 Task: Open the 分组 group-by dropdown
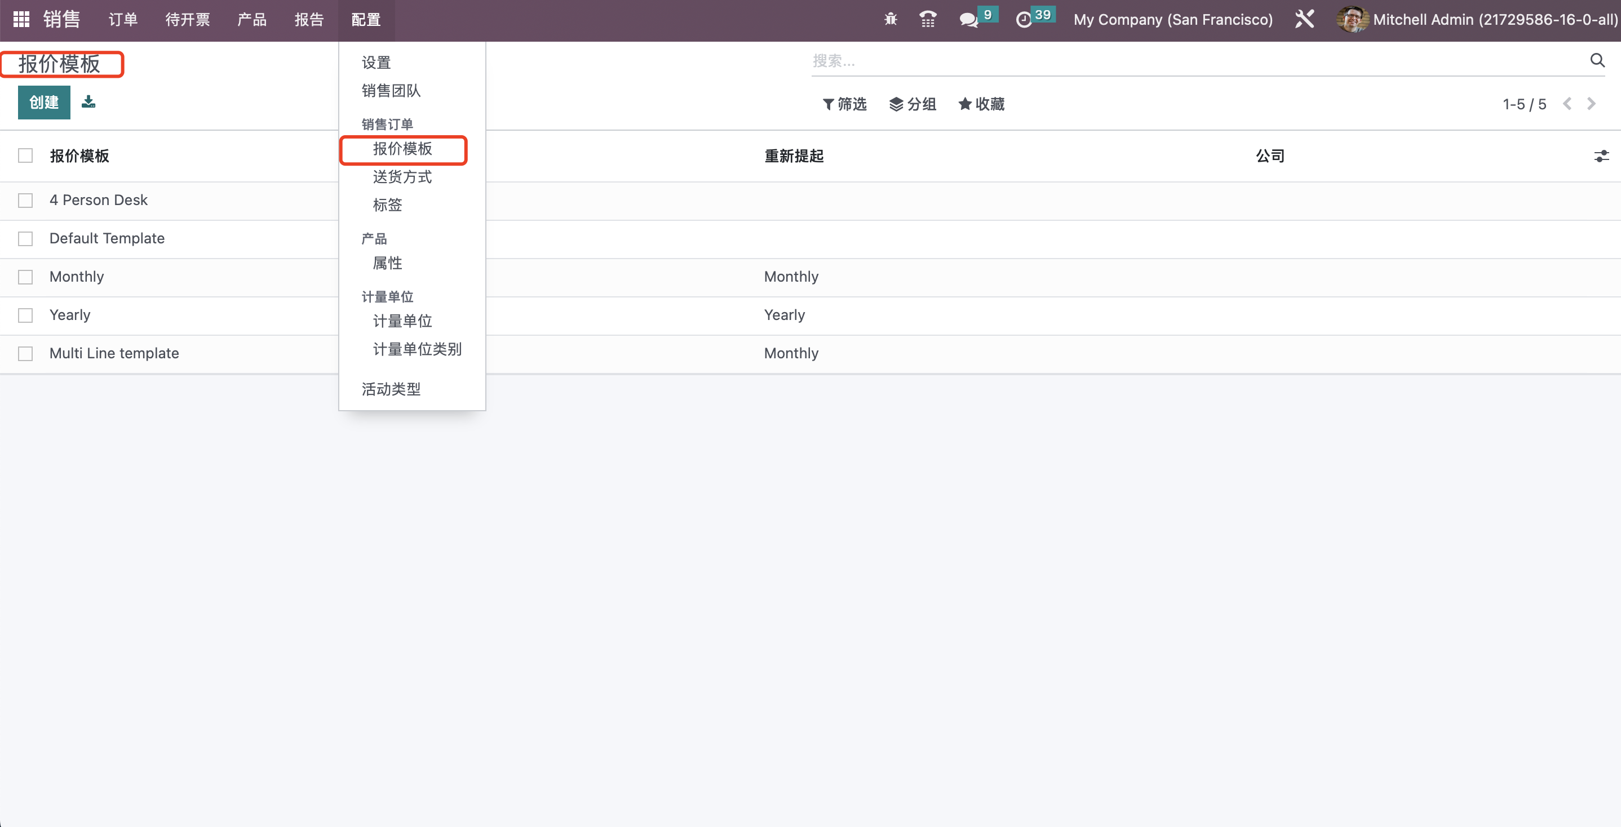tap(913, 104)
